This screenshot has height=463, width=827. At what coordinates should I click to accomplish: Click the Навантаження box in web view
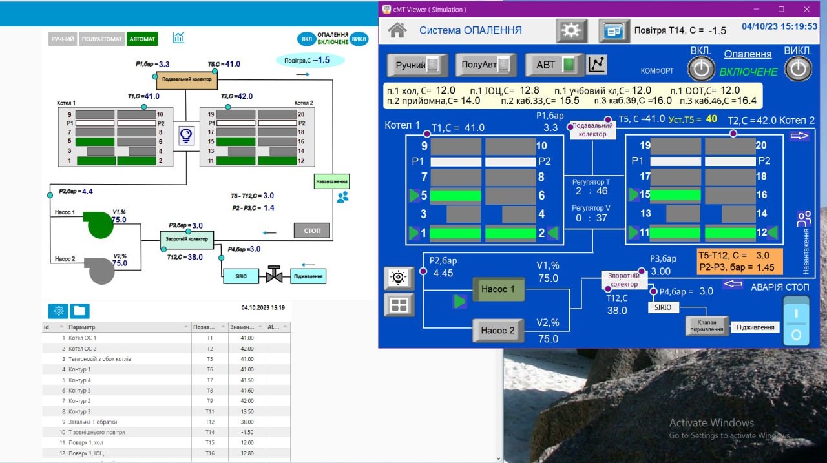[x=332, y=181]
